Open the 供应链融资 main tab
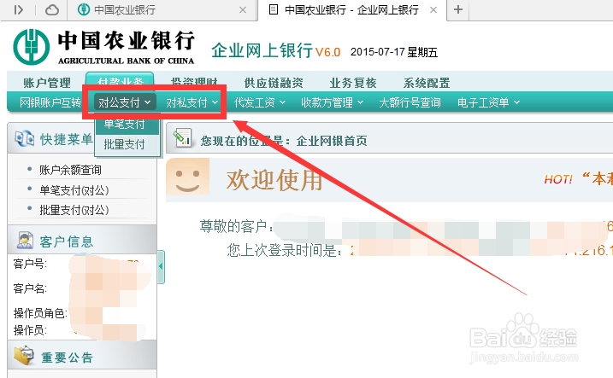Viewport: 613px width, 378px height. [x=274, y=83]
